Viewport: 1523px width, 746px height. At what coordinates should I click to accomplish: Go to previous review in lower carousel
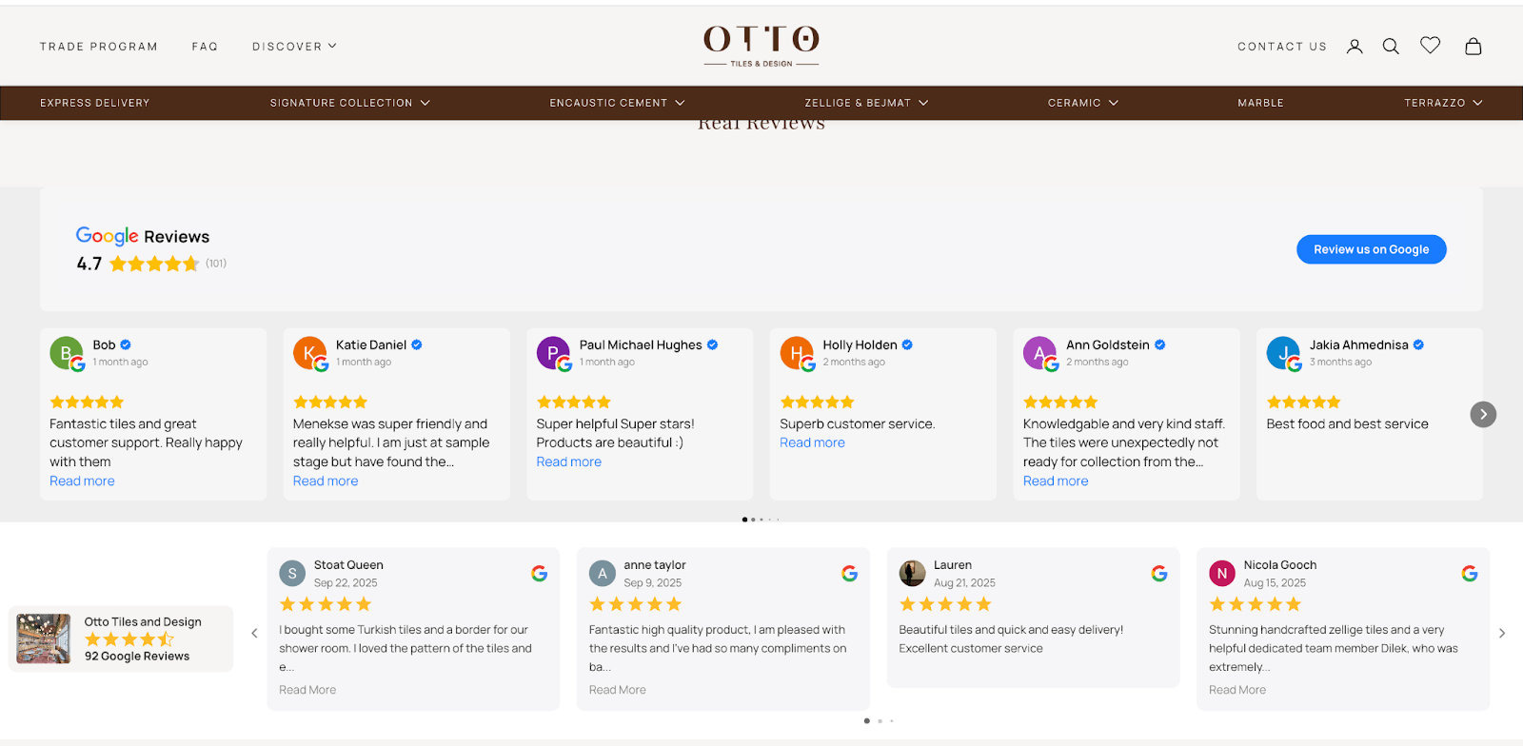click(x=254, y=633)
